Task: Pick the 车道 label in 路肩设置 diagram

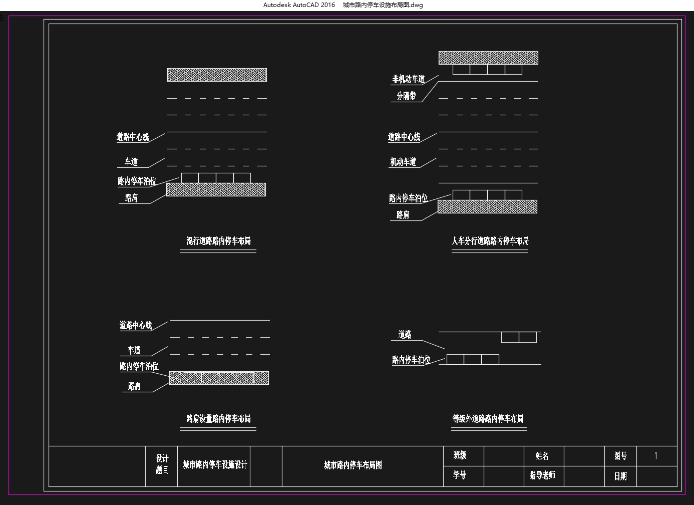Action: click(134, 350)
